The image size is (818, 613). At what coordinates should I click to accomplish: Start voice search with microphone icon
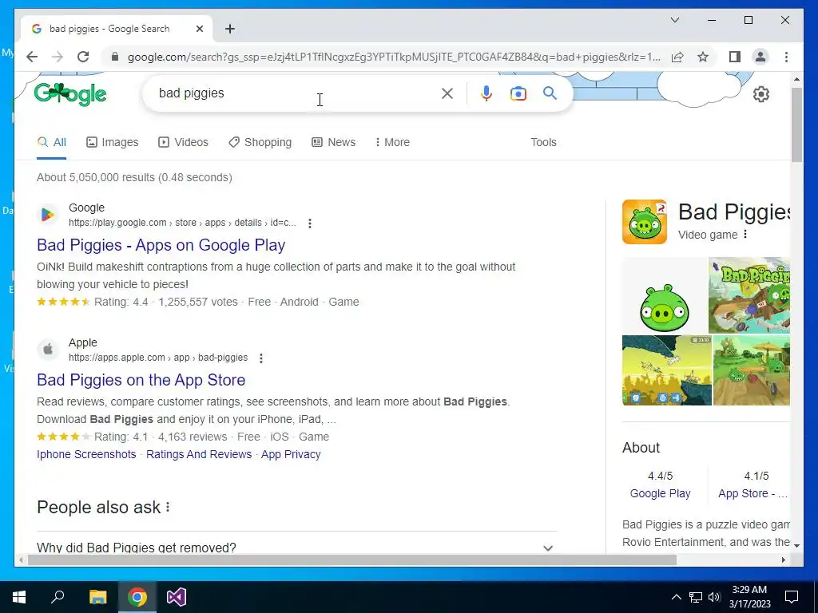click(x=486, y=93)
